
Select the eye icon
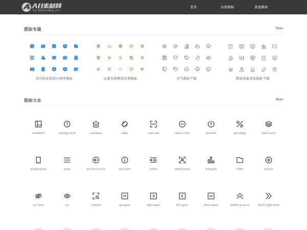click(x=67, y=196)
